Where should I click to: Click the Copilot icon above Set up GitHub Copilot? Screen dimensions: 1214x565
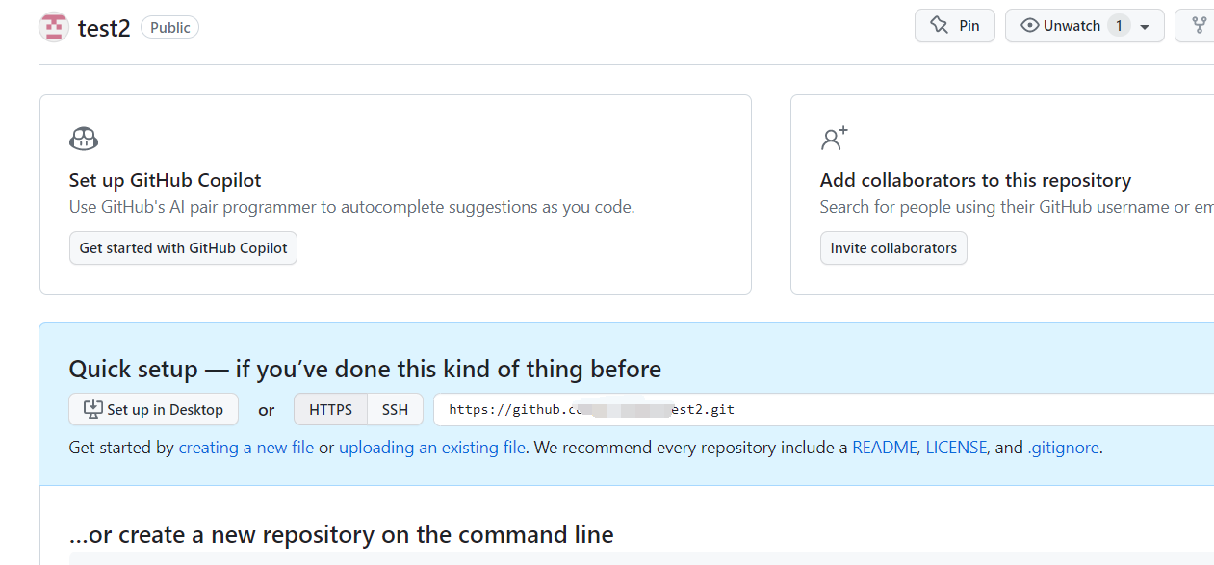84,139
